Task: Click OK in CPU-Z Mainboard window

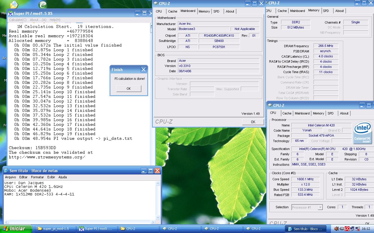Action: [253, 122]
